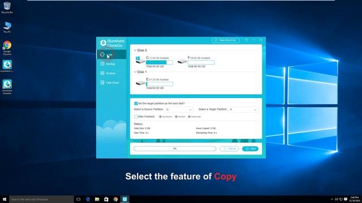Open the Target Partition dropdown

pyautogui.click(x=243, y=109)
